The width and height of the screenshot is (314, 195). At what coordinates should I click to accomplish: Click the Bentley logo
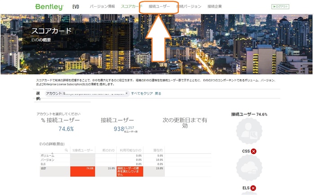(49, 7)
